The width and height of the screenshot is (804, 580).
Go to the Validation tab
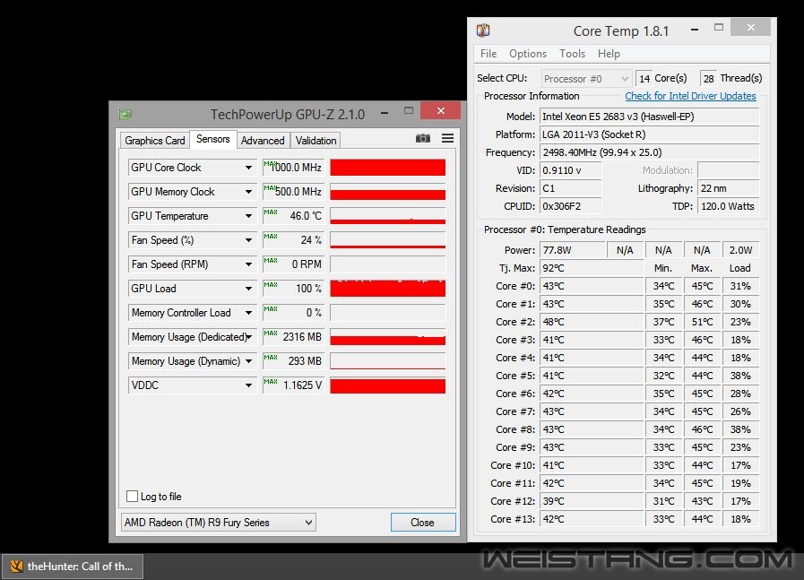(x=316, y=141)
